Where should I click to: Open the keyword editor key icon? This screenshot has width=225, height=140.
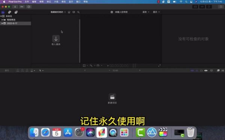(x=22, y=7)
